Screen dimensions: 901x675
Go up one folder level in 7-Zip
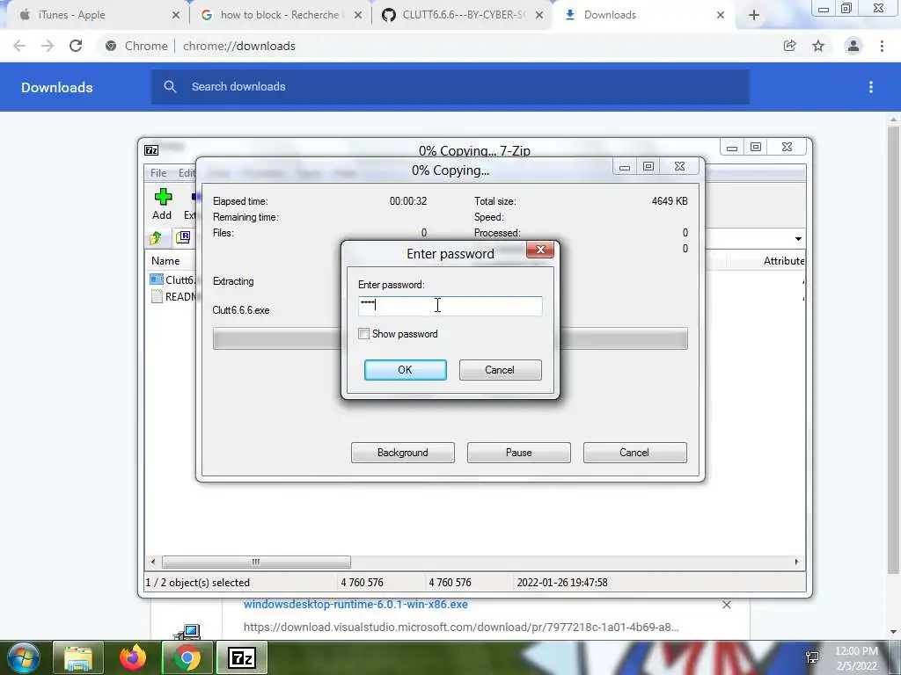tap(156, 237)
